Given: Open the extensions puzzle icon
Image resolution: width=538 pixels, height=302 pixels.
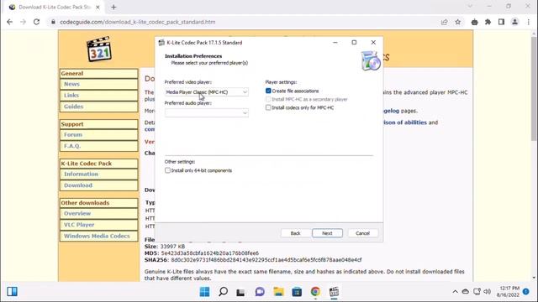Looking at the screenshot, I should point(488,22).
